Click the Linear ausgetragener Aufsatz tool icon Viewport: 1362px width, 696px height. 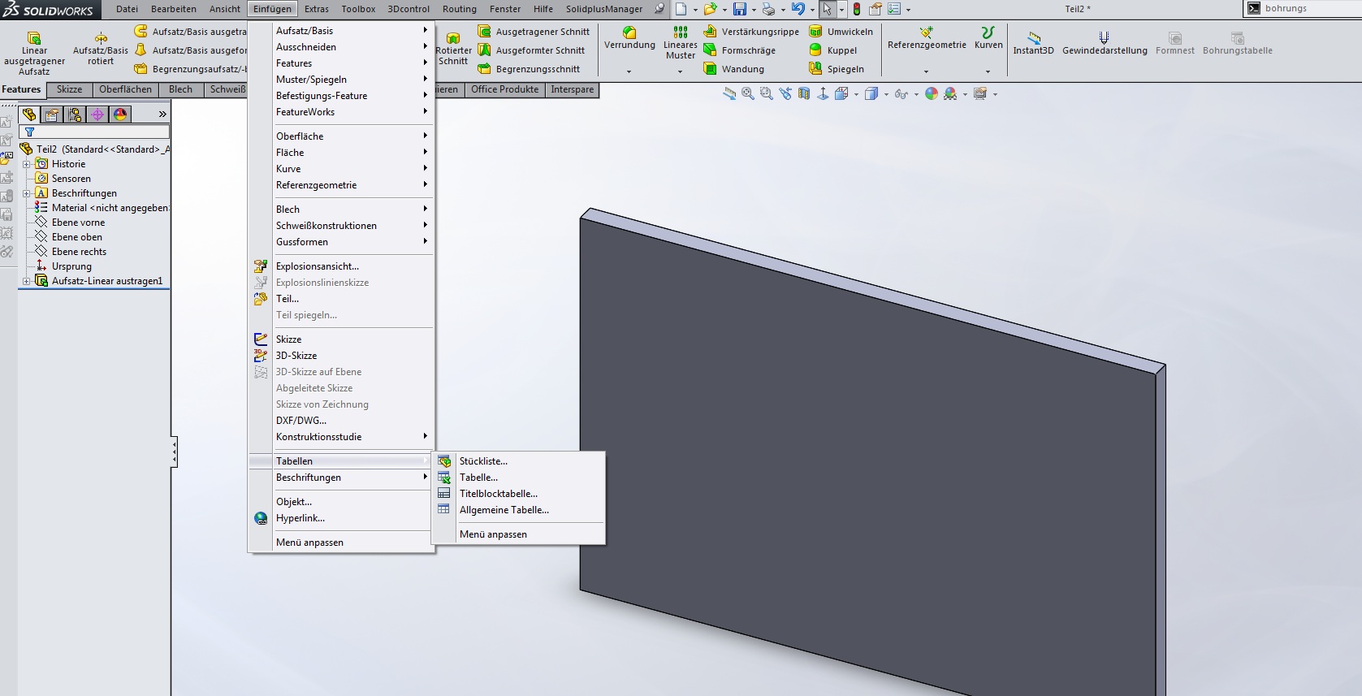(34, 38)
